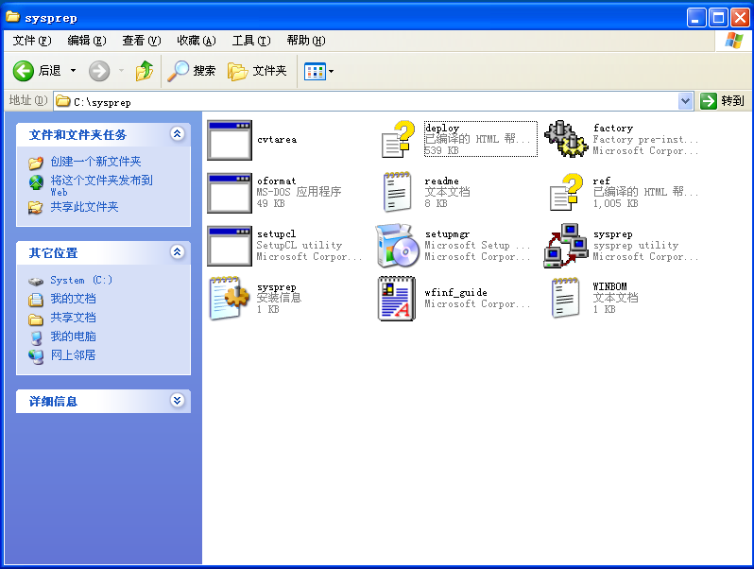Image resolution: width=754 pixels, height=569 pixels.
Task: Open the 编辑(E) menu
Action: 87,41
